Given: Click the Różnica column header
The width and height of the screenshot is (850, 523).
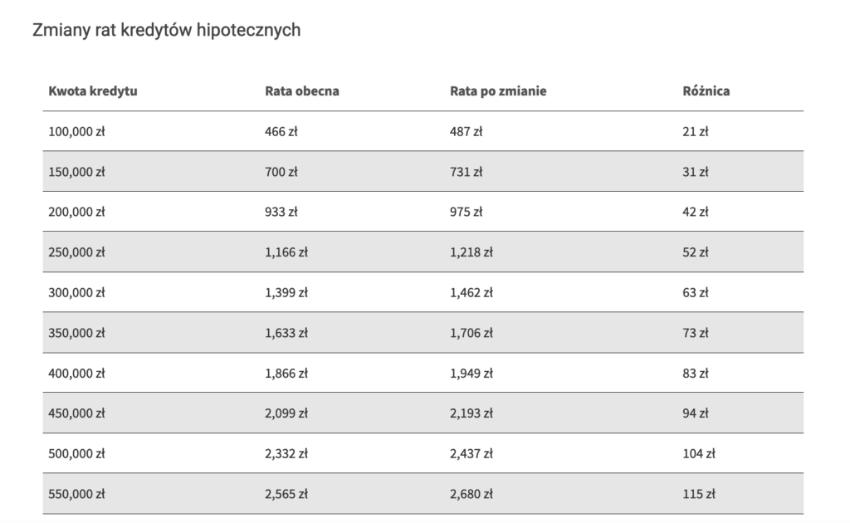Looking at the screenshot, I should (706, 91).
